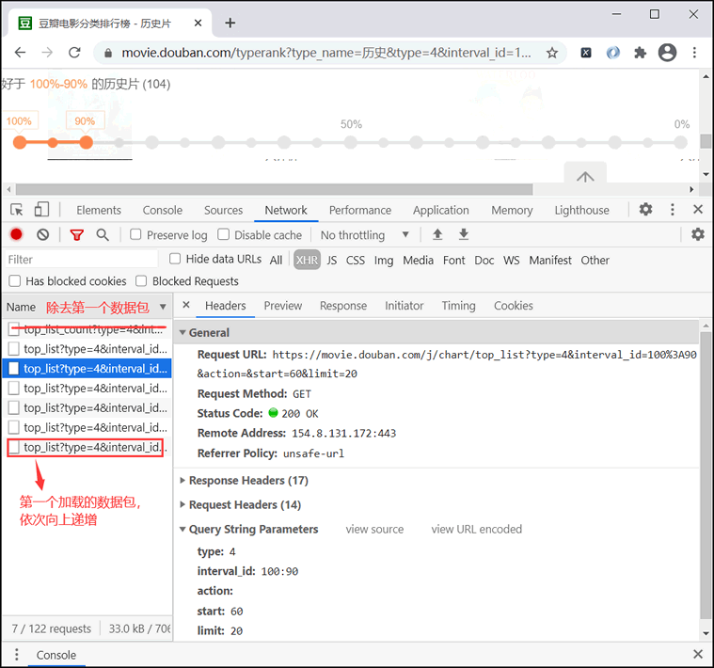Click the browser back arrow
This screenshot has width=714, height=668.
pyautogui.click(x=20, y=53)
